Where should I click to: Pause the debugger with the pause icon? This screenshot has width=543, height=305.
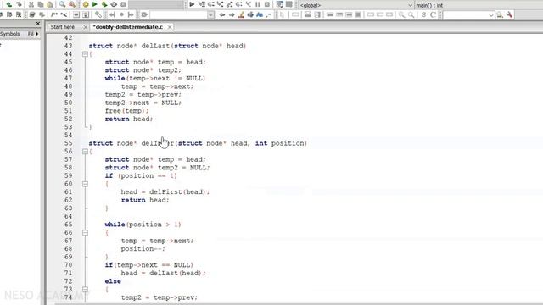pos(258,4)
